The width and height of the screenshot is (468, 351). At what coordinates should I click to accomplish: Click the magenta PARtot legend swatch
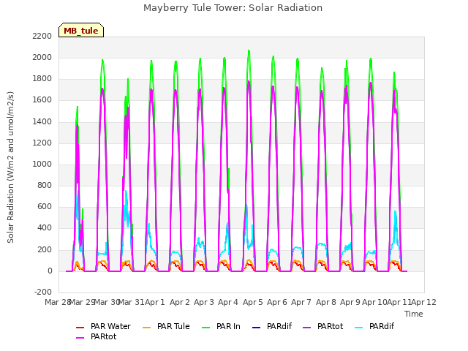coord(80,337)
